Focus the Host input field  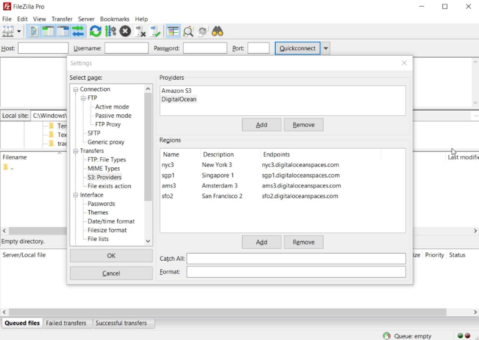pyautogui.click(x=43, y=48)
